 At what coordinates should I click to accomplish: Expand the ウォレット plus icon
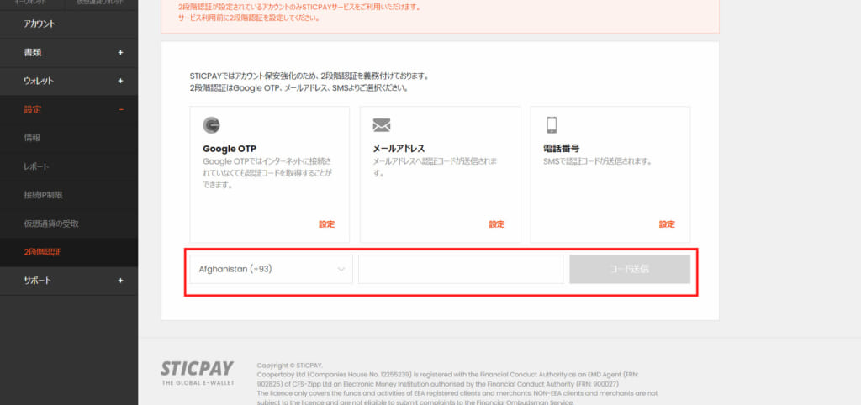pyautogui.click(x=121, y=81)
